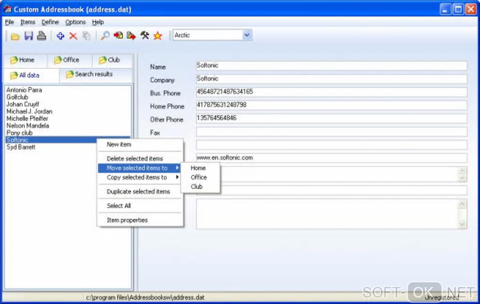The image size is (480, 304).
Task: Click the address.dat file path in status bar
Action: tap(145, 297)
